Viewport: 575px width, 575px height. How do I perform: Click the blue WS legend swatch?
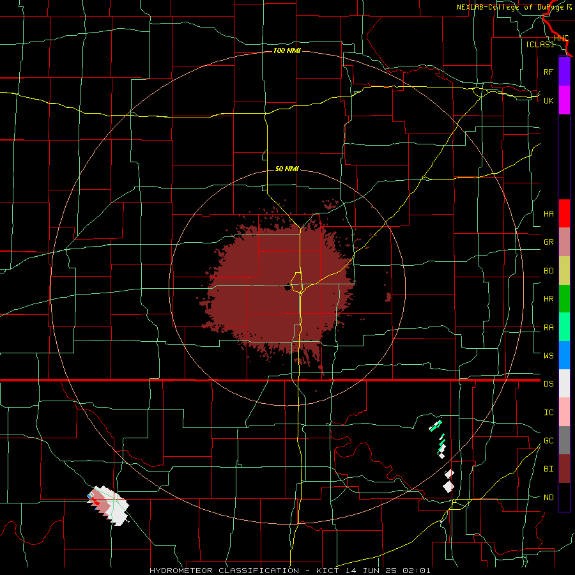tap(564, 355)
